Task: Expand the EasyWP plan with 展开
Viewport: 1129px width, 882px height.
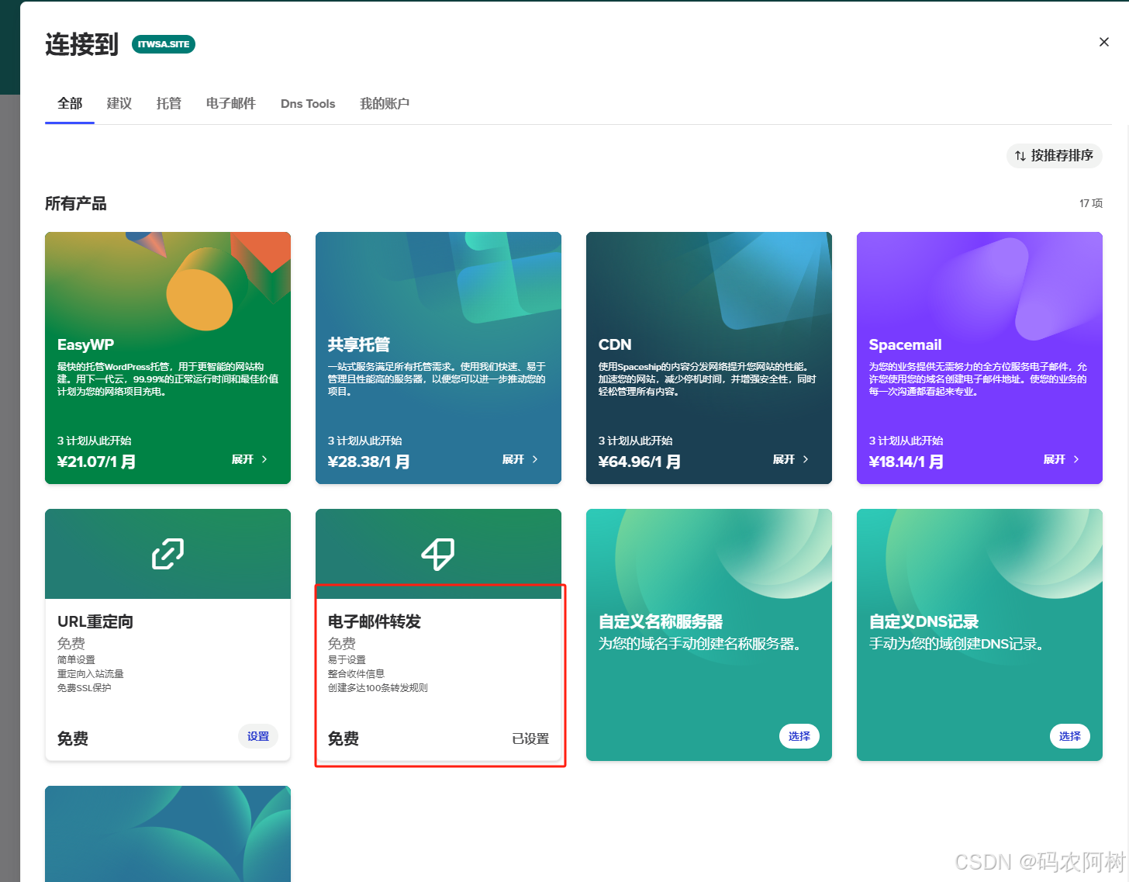Action: pos(250,459)
